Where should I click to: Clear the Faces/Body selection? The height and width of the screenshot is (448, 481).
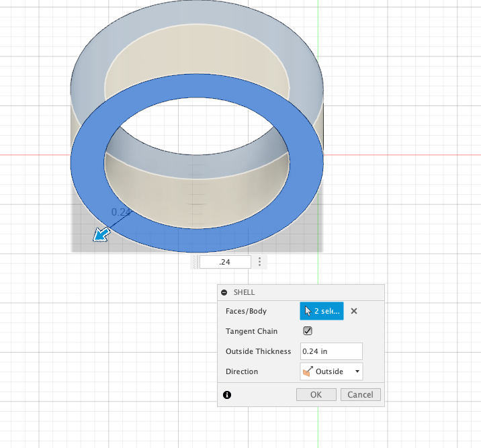point(353,311)
